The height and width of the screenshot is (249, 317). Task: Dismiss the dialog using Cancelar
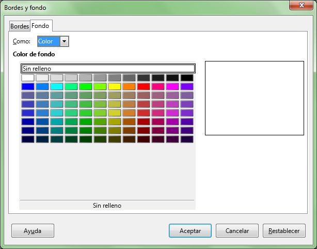pos(237,231)
